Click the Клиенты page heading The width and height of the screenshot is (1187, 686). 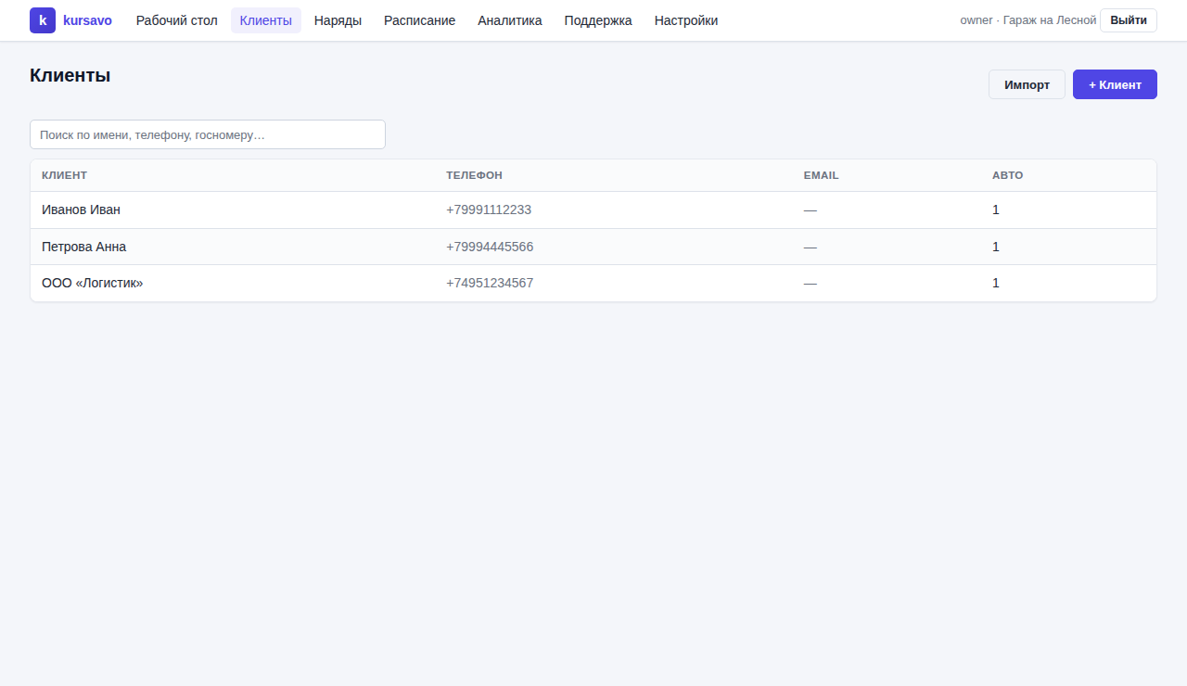(x=70, y=76)
